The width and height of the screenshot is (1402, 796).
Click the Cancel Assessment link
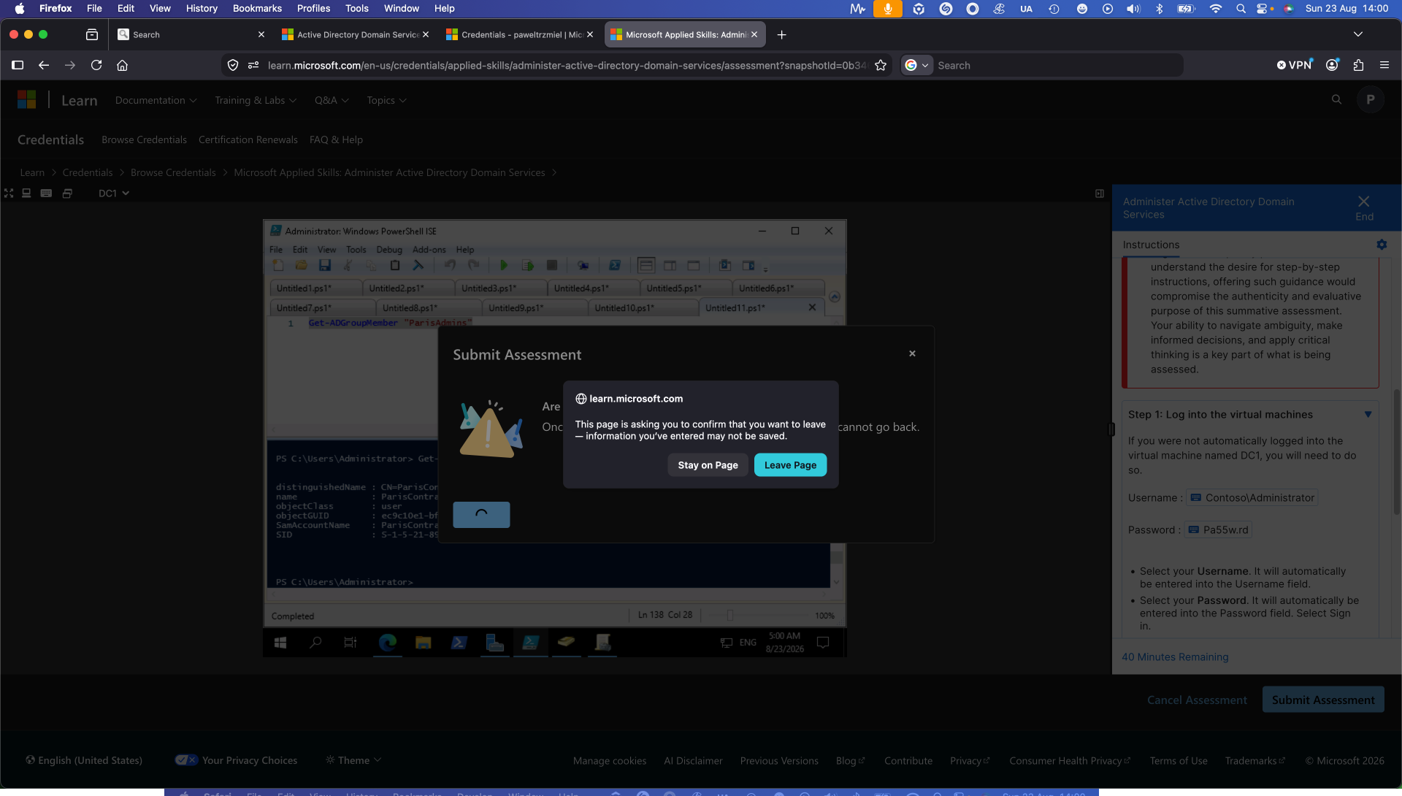tap(1197, 700)
